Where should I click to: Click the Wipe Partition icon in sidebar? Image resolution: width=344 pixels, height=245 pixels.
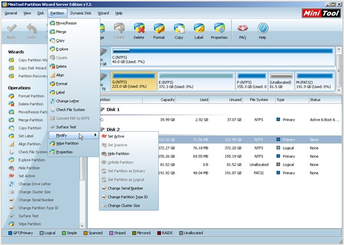(11, 224)
